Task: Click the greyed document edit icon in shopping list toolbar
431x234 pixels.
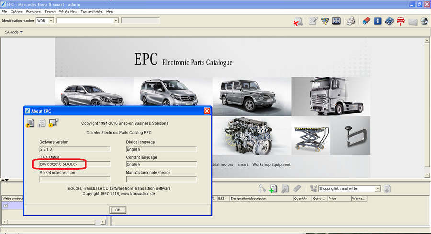Action: (x=285, y=188)
